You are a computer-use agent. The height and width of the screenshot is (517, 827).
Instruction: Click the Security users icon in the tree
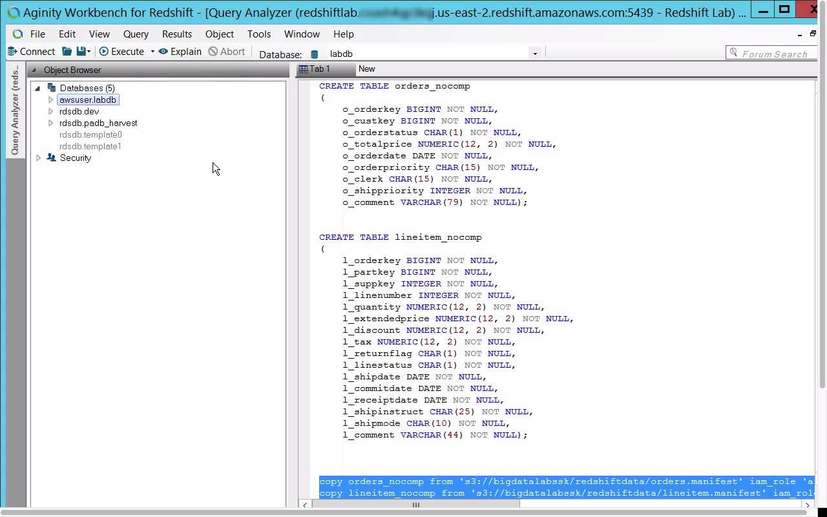(x=52, y=158)
